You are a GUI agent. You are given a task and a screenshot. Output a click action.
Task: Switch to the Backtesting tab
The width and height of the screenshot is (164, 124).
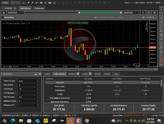point(25,8)
